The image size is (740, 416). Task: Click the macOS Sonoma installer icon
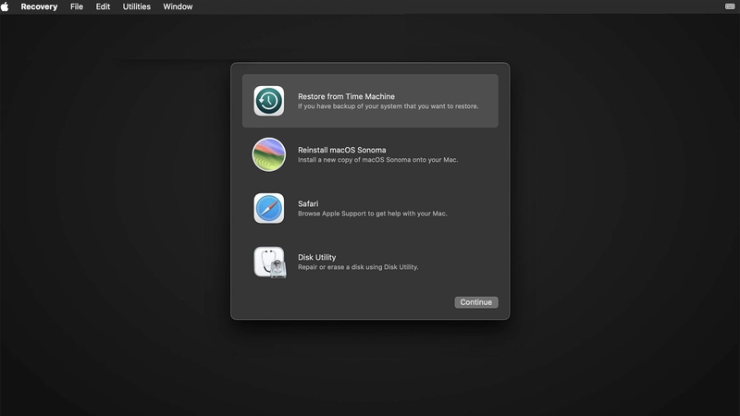pyautogui.click(x=268, y=154)
